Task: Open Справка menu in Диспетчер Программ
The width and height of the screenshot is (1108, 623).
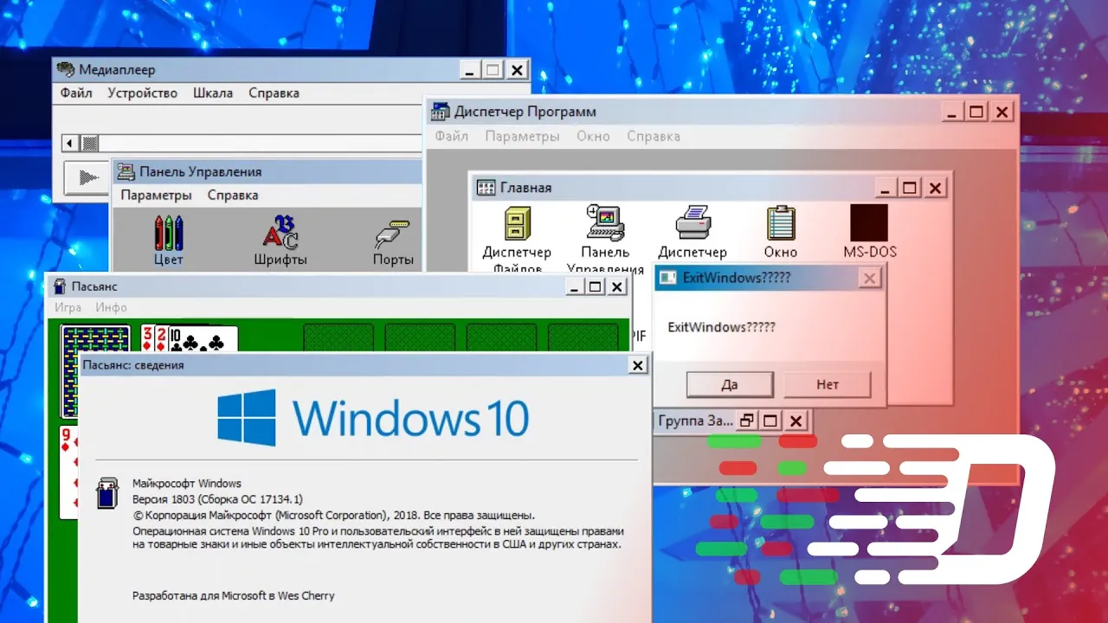Action: [654, 136]
